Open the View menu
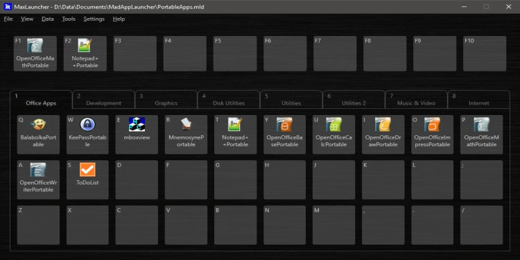This screenshot has height=260, width=520. pos(27,19)
